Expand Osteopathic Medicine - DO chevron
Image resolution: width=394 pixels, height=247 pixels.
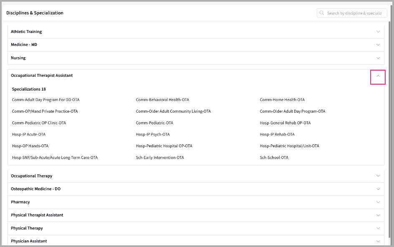coord(378,189)
